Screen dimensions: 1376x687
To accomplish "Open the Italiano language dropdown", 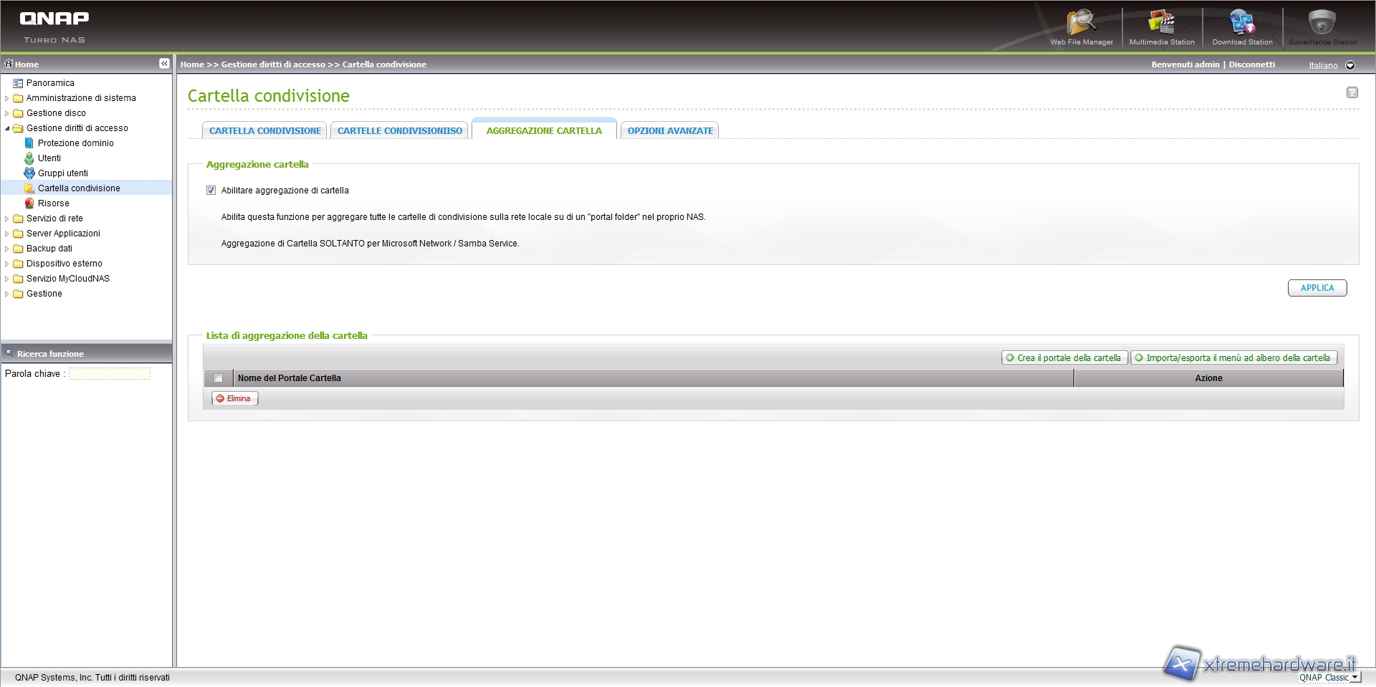I will [1350, 65].
